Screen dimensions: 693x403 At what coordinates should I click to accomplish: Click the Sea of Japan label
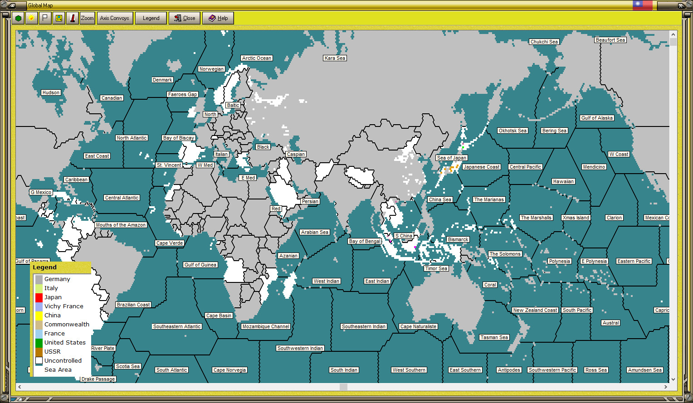(x=452, y=158)
